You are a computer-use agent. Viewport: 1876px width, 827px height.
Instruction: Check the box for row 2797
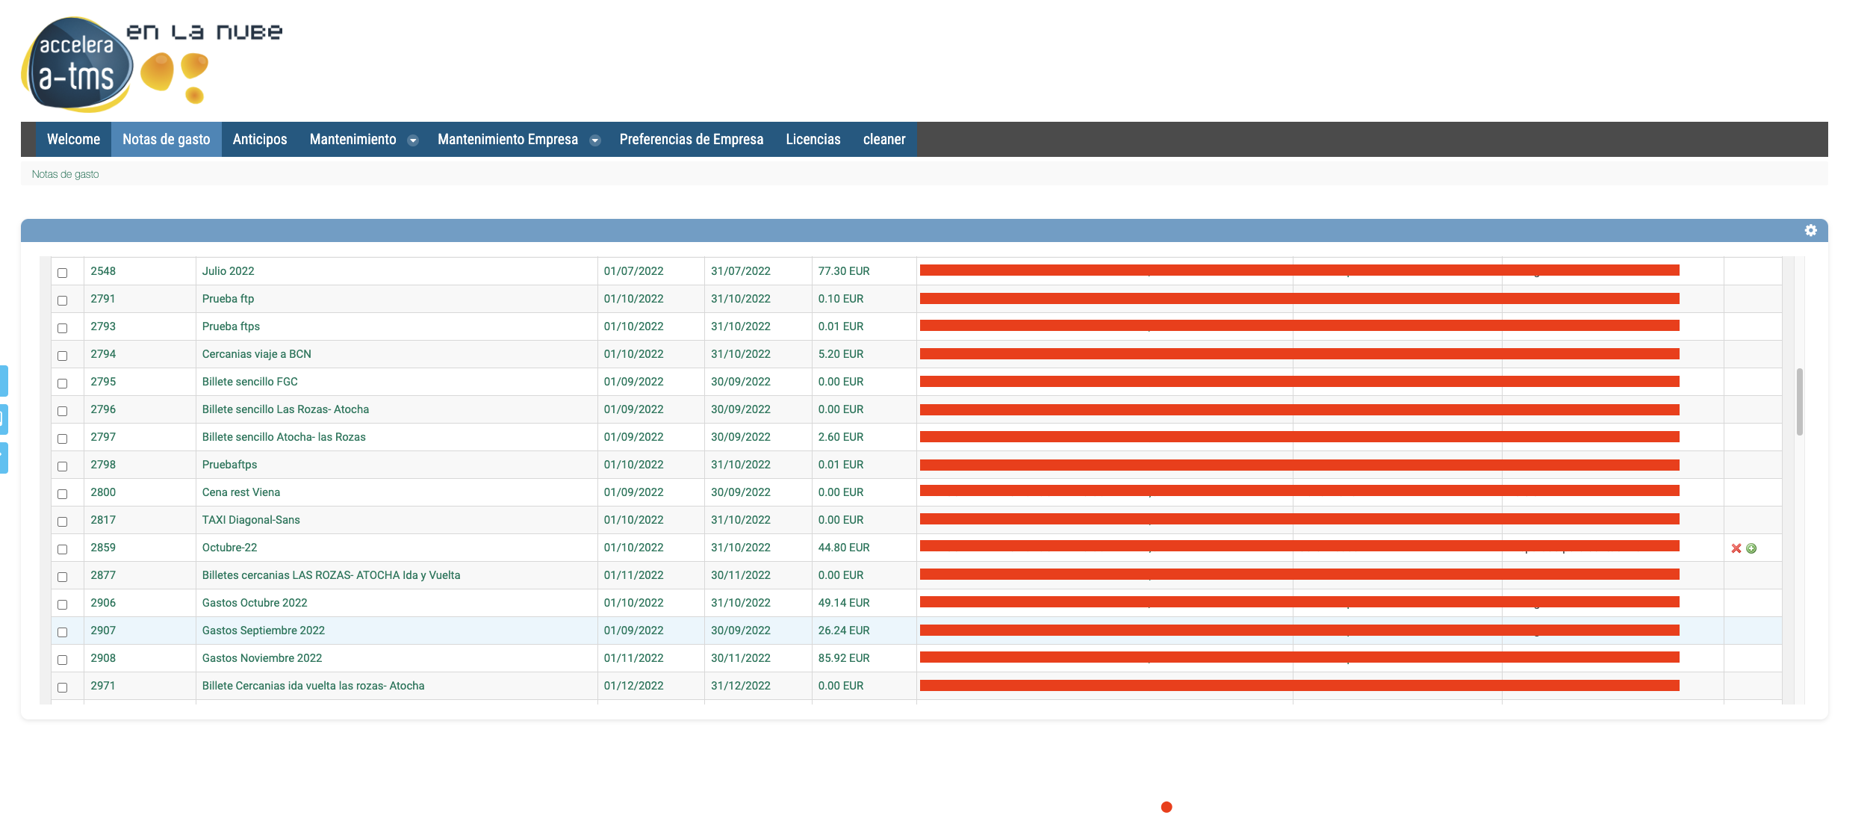pos(63,439)
